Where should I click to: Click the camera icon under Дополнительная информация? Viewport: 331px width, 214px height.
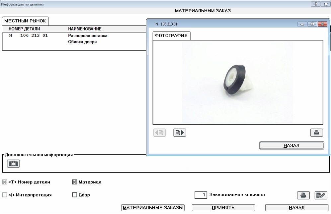(14, 163)
